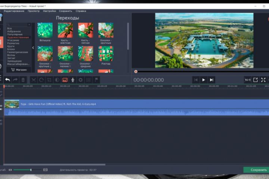Open the Настройки menu
Image resolution: width=269 pixels, height=179 pixels.
49,11
